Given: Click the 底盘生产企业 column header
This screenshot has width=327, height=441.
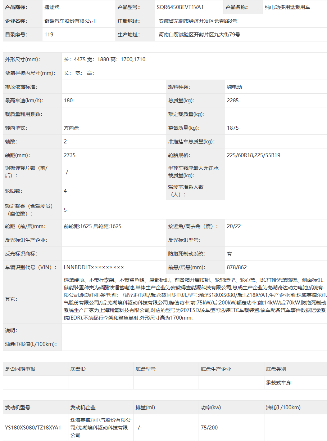Looking at the screenshot, I should coord(216,369).
